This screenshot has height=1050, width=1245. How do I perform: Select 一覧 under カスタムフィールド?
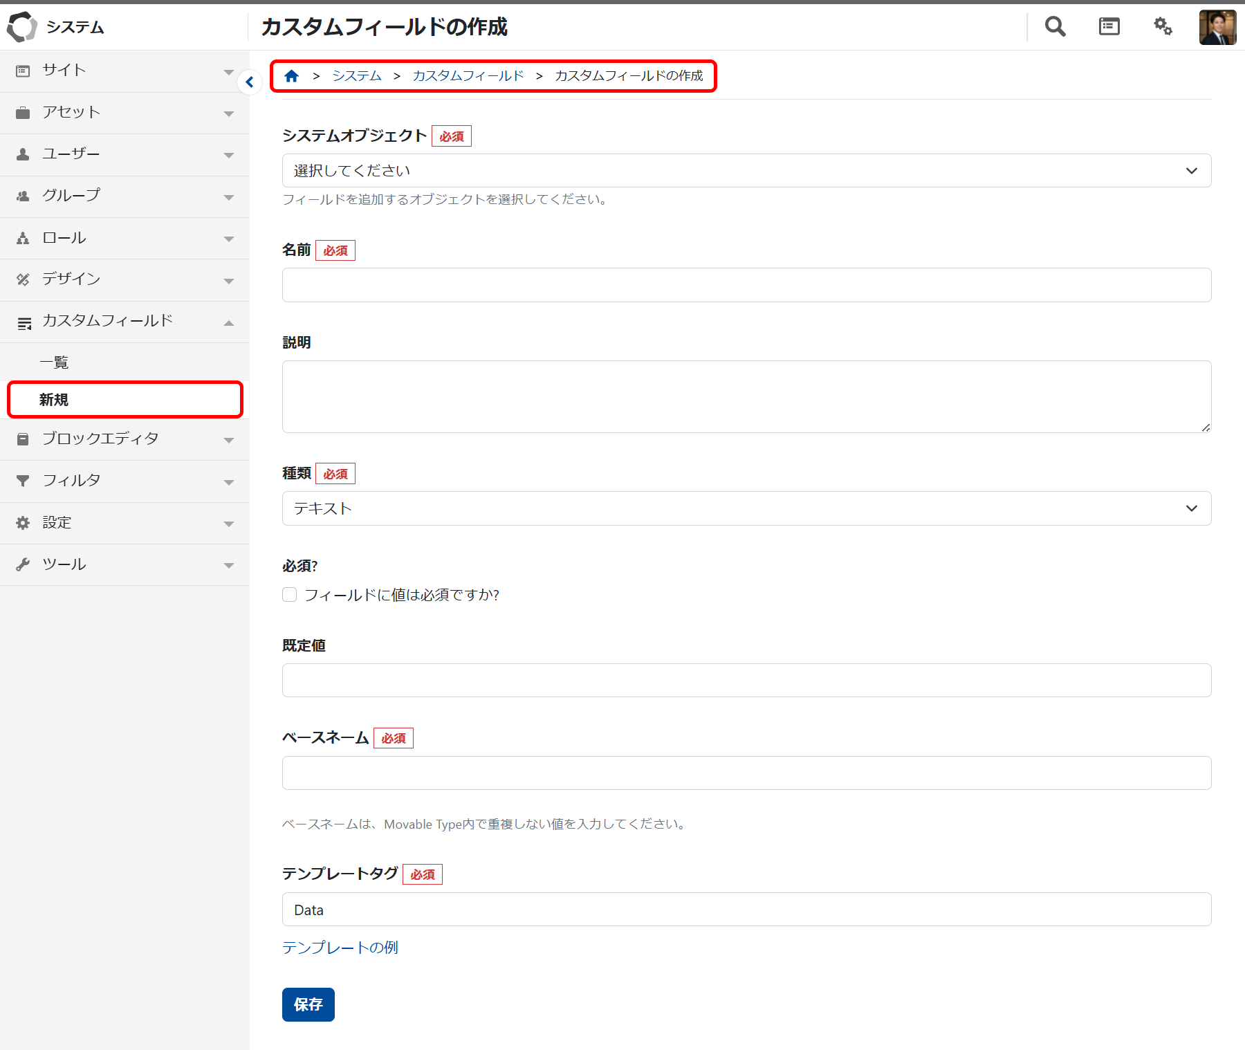click(x=54, y=362)
